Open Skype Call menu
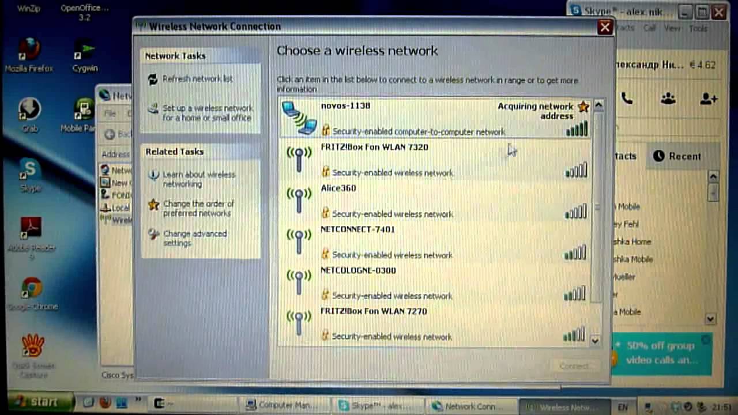Image resolution: width=738 pixels, height=415 pixels. (650, 28)
